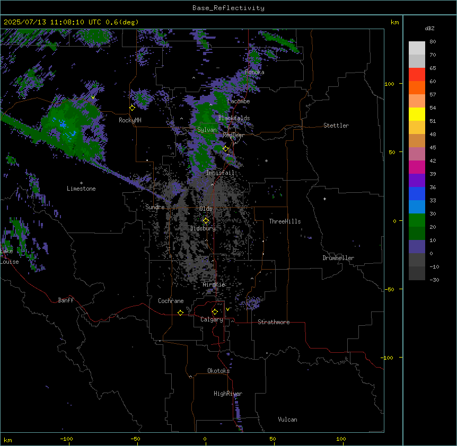The width and height of the screenshot is (457, 446).
Task: Click the white asterisk above Limestone label
Action: (81, 183)
